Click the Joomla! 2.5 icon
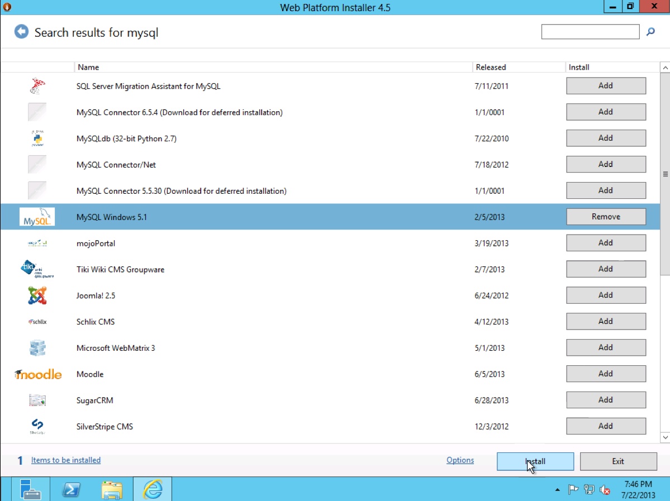The width and height of the screenshot is (670, 501). tap(37, 295)
